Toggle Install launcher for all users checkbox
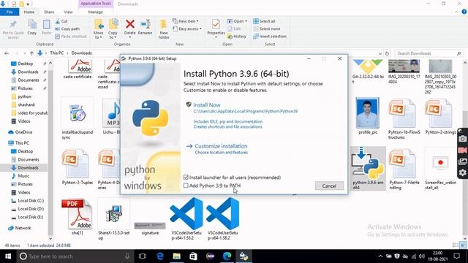Image resolution: width=468 pixels, height=263 pixels. pyautogui.click(x=186, y=178)
